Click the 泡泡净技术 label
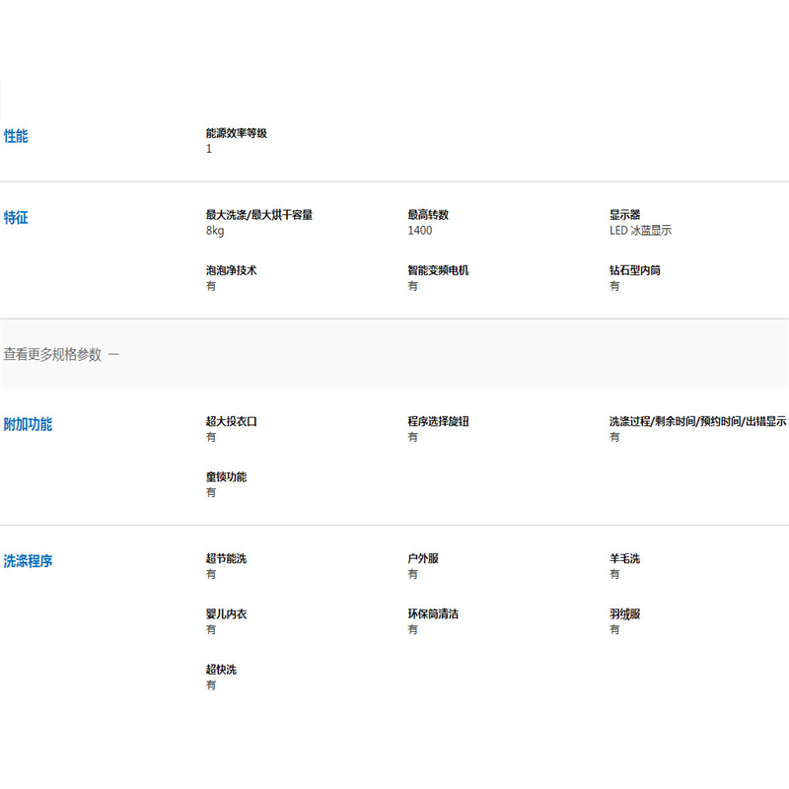 [232, 270]
